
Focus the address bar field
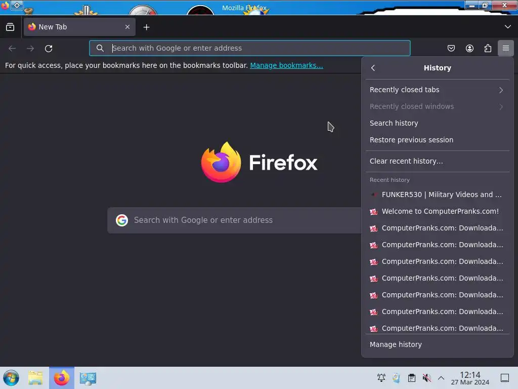click(250, 48)
